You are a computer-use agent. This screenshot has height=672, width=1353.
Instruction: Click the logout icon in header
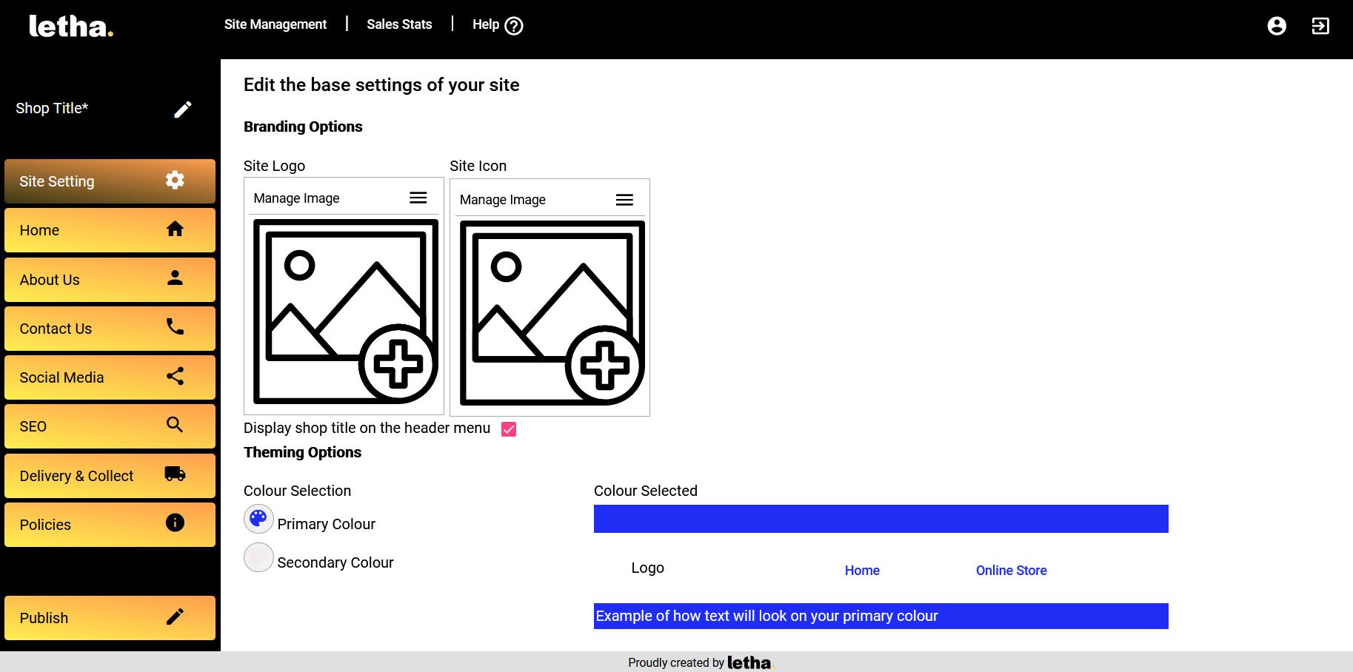coord(1320,26)
